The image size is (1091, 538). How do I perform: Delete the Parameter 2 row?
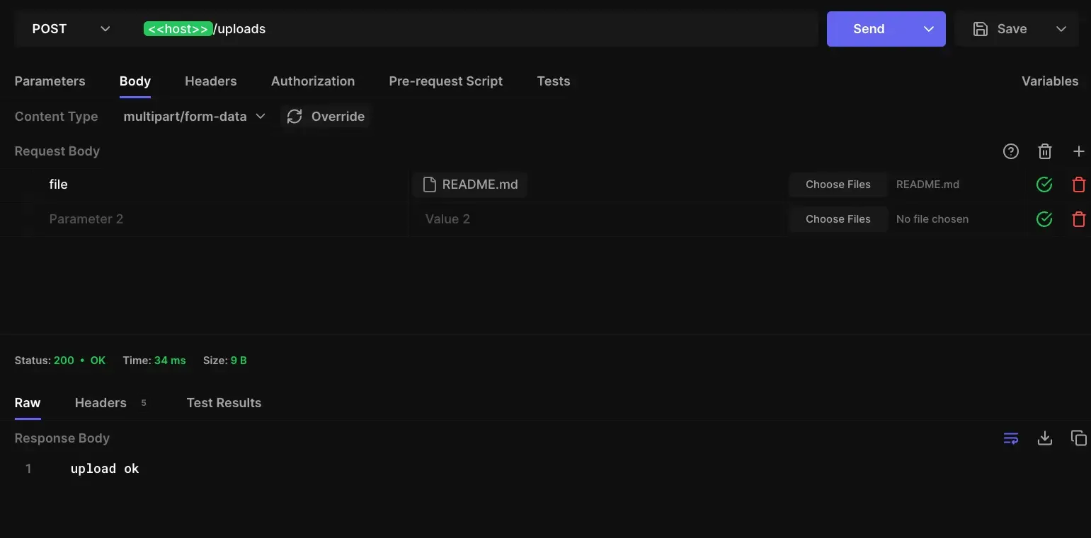pyautogui.click(x=1079, y=219)
